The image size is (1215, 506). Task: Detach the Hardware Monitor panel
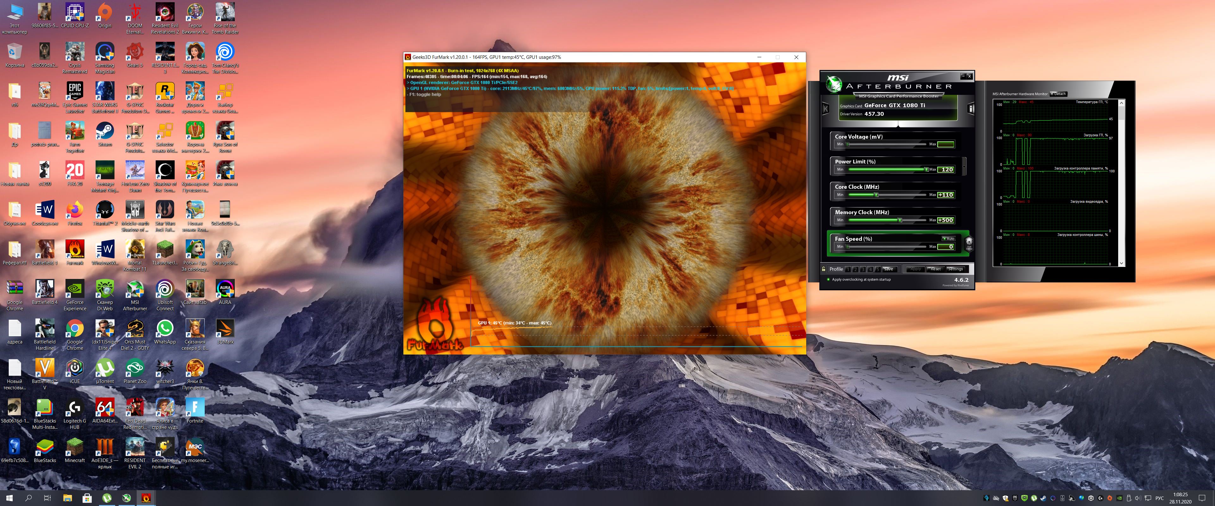[1058, 94]
